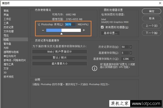Click the 可用内存 value 6882 MB

click(x=71, y=15)
